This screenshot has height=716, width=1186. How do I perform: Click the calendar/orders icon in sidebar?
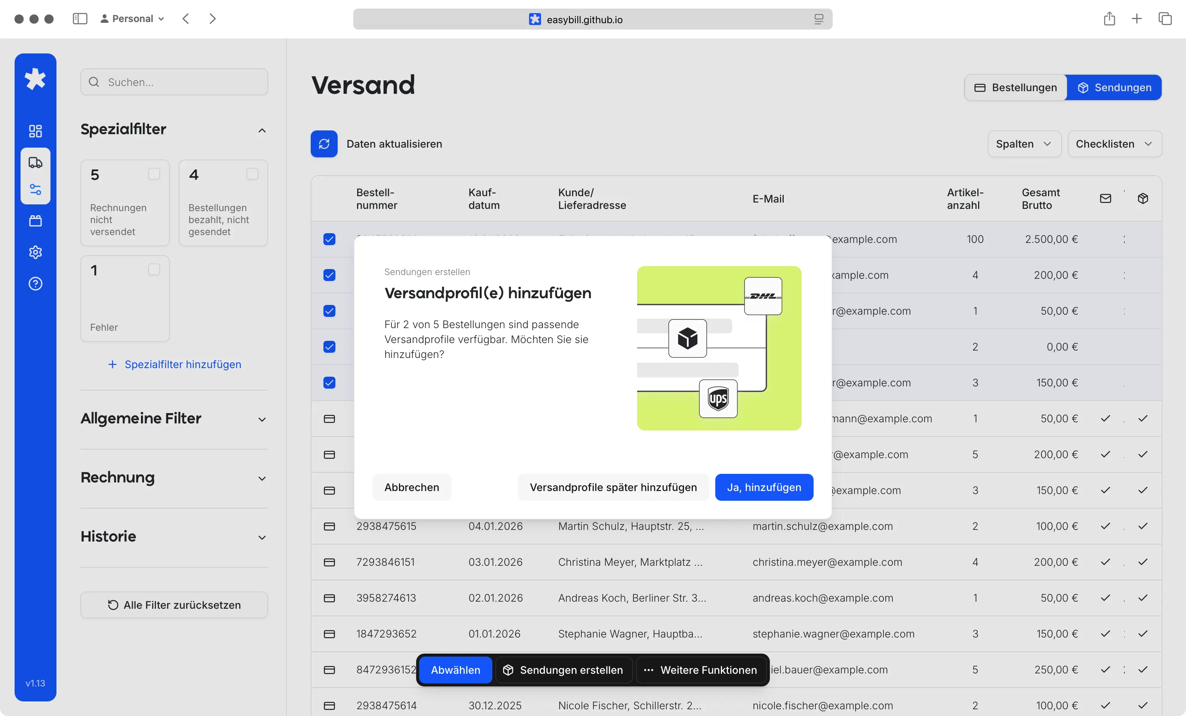pyautogui.click(x=35, y=221)
